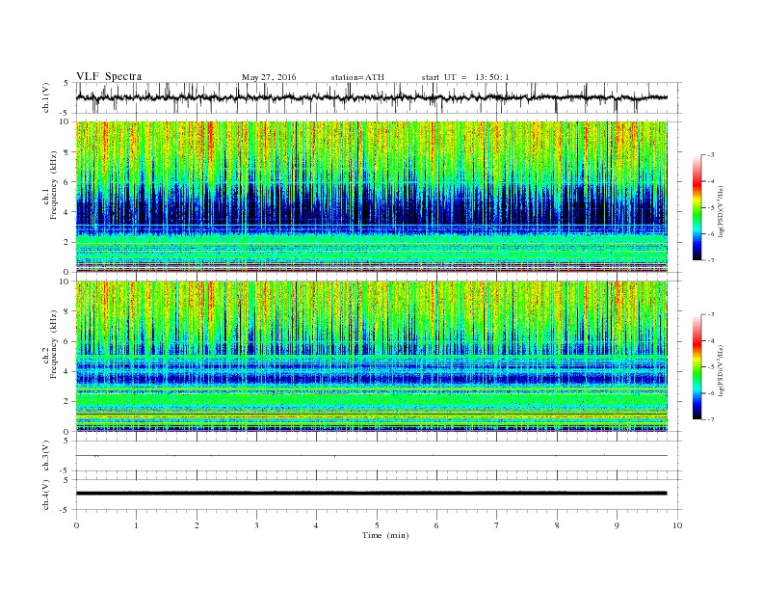Screen dimensions: 763x590
Task: Click the "start UT = 13:50: 1" text
Action: [x=465, y=77]
